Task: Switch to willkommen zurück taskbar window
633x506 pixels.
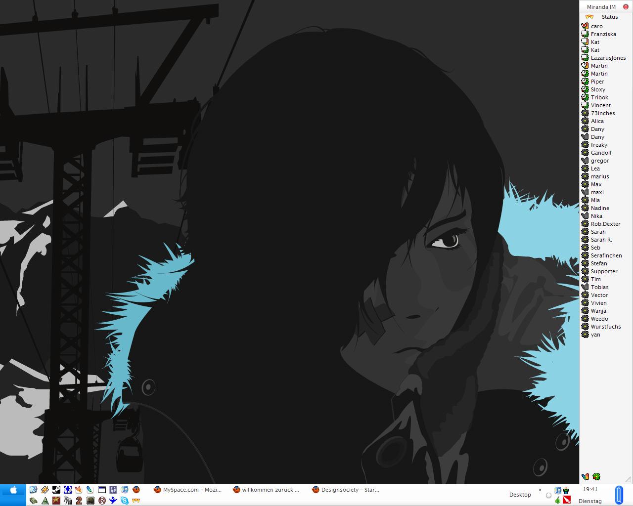Action: [x=267, y=490]
